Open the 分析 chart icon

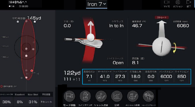pos(117,96)
